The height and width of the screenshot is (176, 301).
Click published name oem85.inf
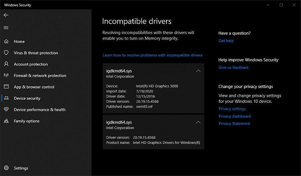click(144, 106)
